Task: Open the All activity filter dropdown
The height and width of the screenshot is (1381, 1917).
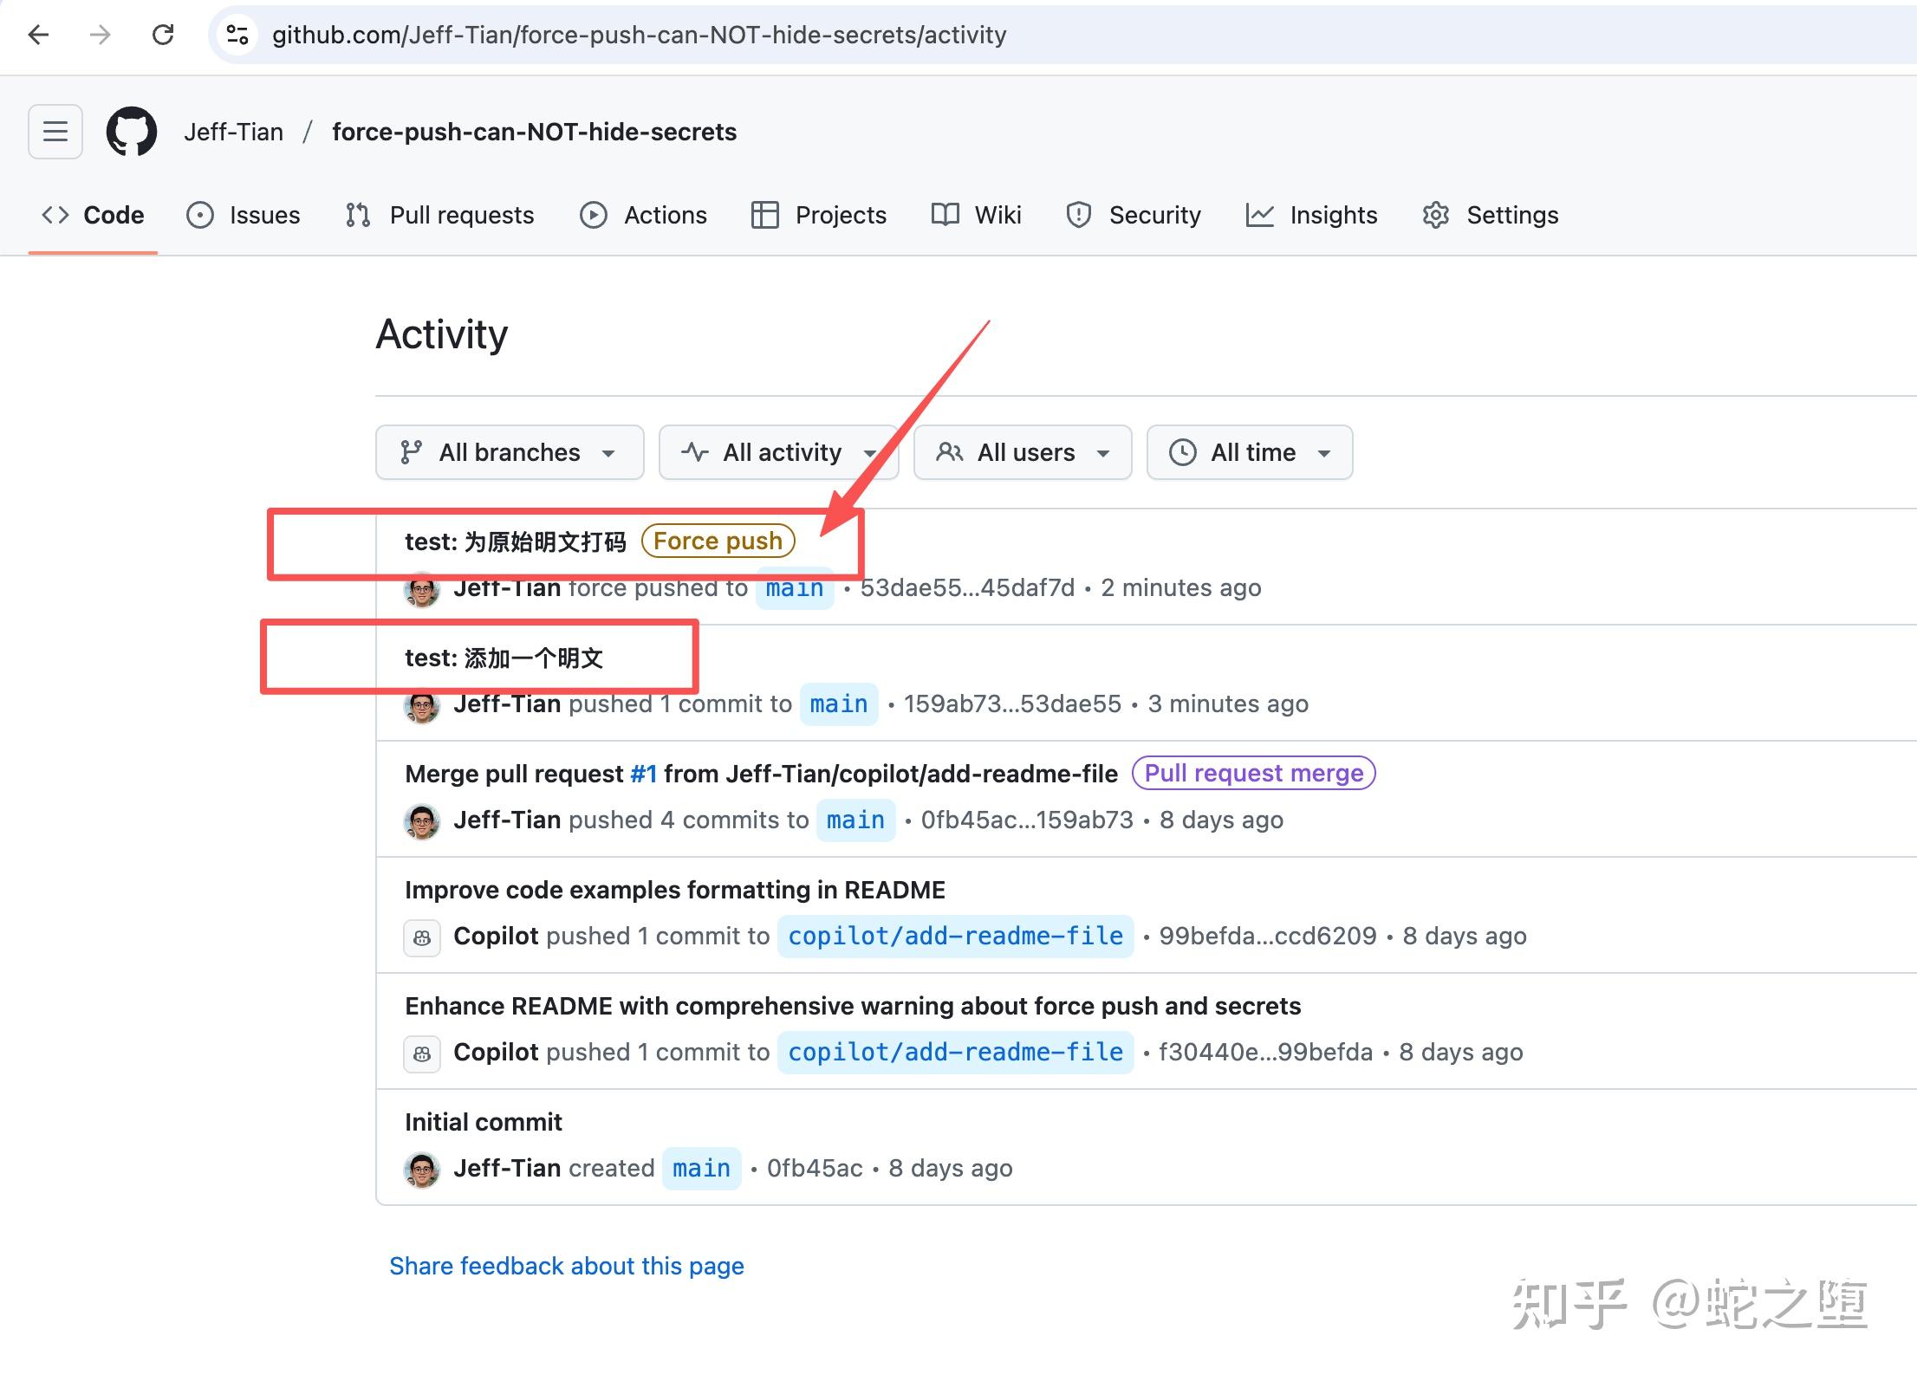Action: [x=778, y=452]
